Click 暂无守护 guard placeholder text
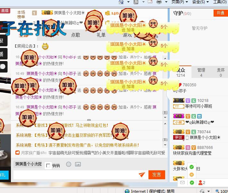228x193 pixels. [x=199, y=28]
